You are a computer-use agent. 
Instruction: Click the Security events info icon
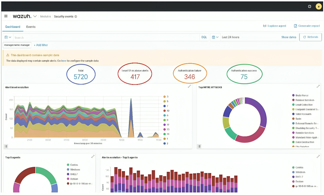coord(76,16)
